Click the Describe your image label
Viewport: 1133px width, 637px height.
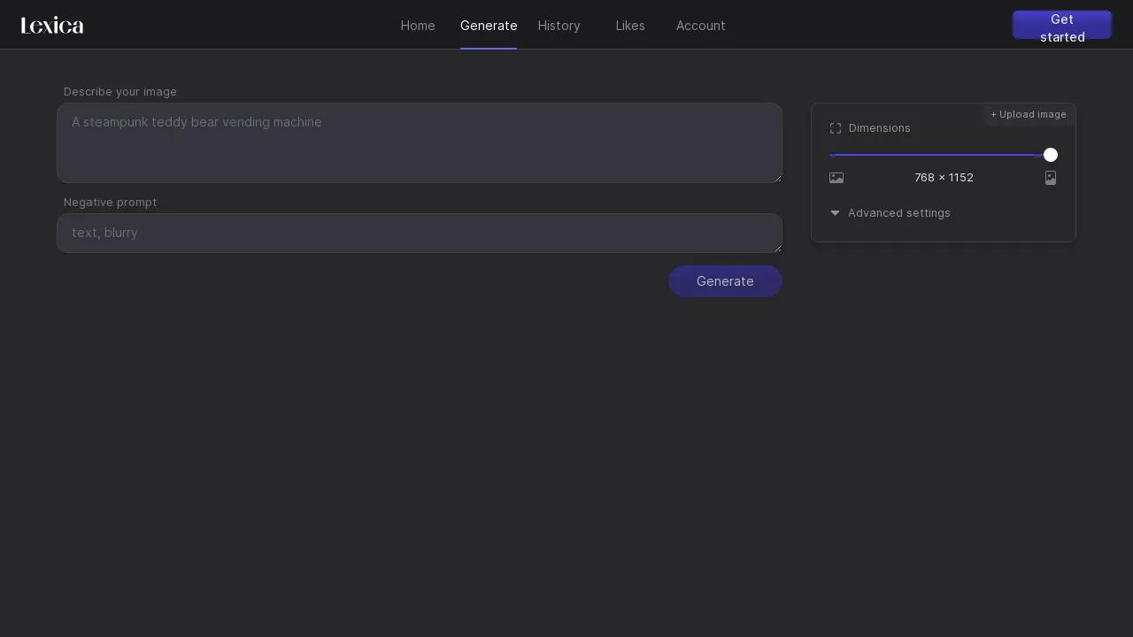coord(120,92)
